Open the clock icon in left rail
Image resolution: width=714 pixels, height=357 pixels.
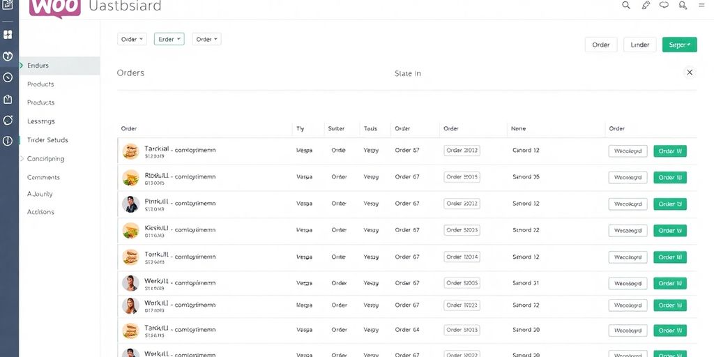(x=8, y=77)
